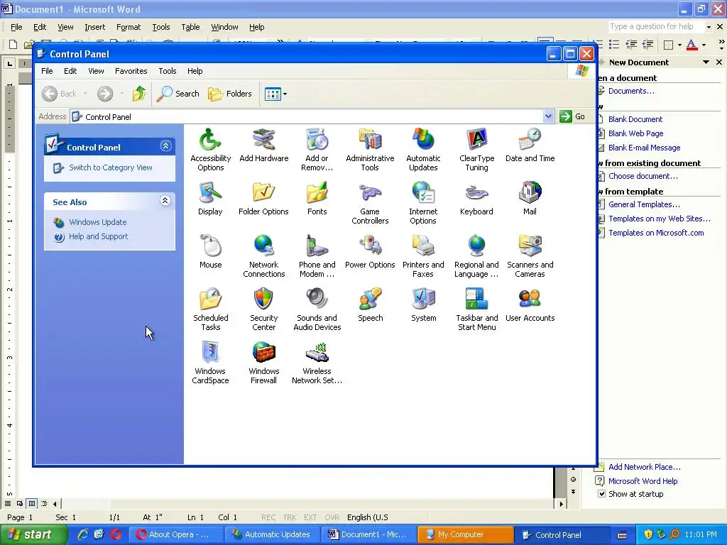Screen dimensions: 727x545
Task: Click Blank Web Page link in Word
Action: point(635,133)
